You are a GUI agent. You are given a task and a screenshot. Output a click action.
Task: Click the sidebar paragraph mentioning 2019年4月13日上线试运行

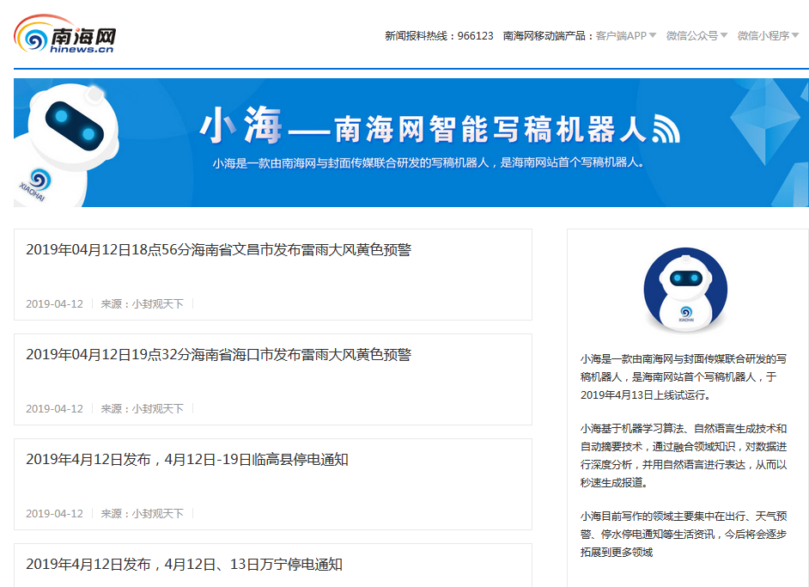point(683,377)
